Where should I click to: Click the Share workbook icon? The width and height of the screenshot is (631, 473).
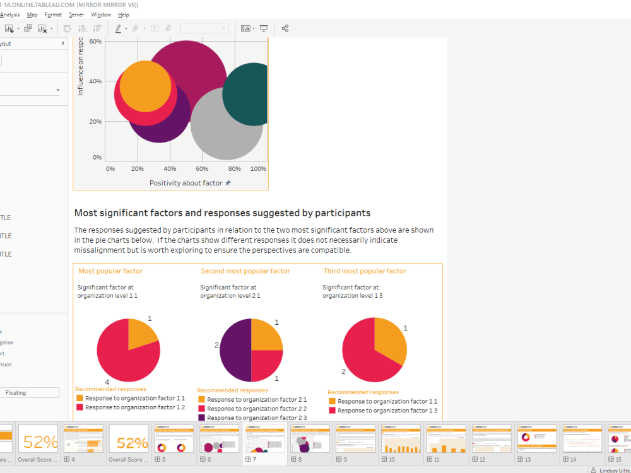click(285, 28)
